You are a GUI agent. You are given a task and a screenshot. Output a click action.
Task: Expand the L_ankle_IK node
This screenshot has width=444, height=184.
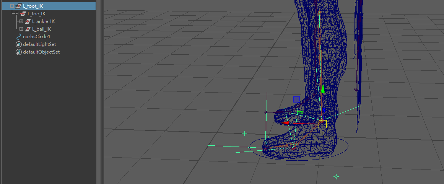21,21
